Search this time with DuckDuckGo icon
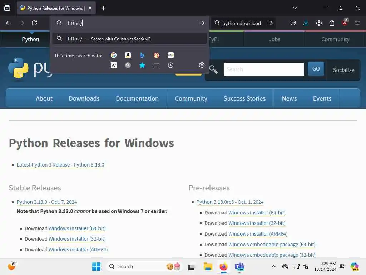Screen dimensions: 366x275 click(157, 55)
